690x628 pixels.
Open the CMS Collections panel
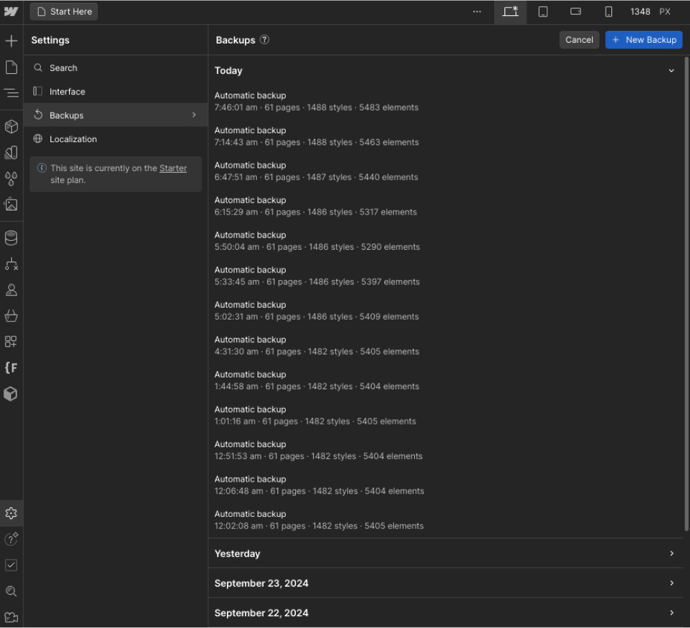[11, 237]
